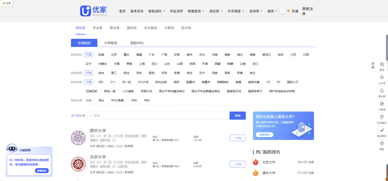Screen dimensions: 388x181
Task: Open the 家长群 bell icon
Action: point(382,91)
